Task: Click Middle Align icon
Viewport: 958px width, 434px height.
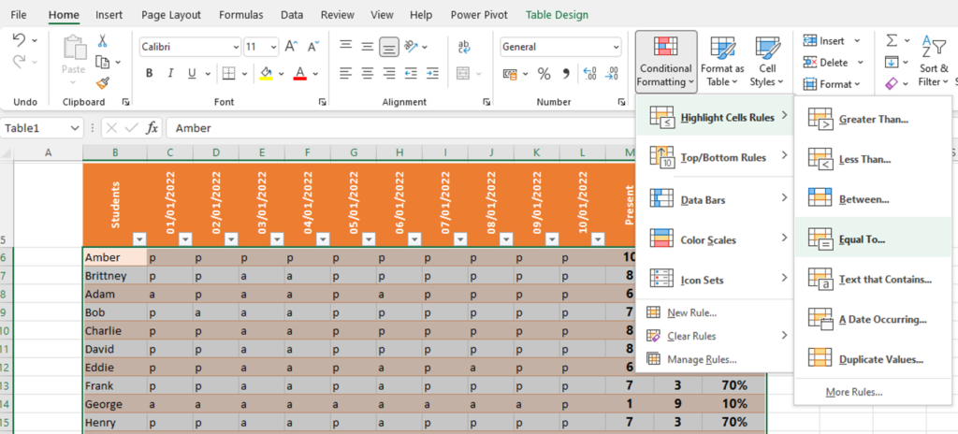Action: tap(367, 47)
